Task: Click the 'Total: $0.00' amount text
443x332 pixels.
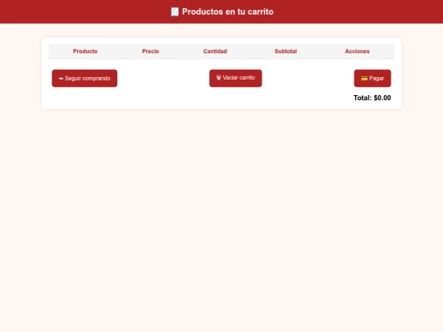Action: click(372, 98)
